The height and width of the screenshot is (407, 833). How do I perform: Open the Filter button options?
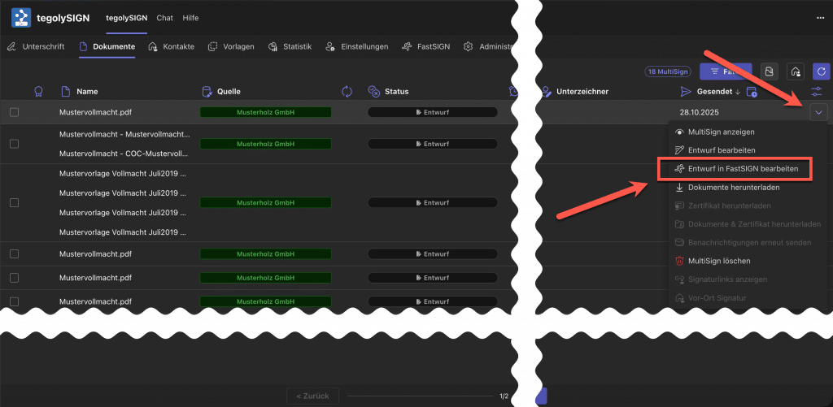tap(726, 72)
